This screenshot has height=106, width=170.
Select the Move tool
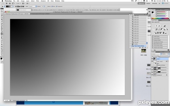point(2,11)
